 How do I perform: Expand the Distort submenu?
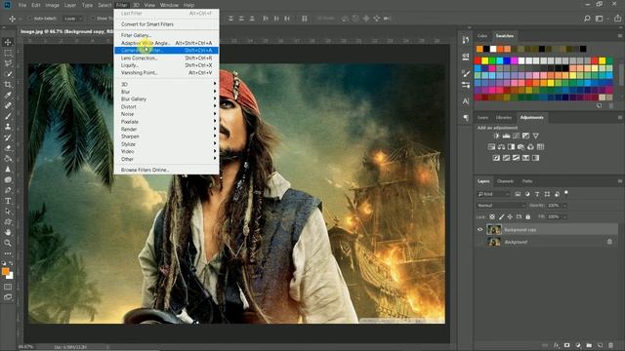pyautogui.click(x=167, y=106)
